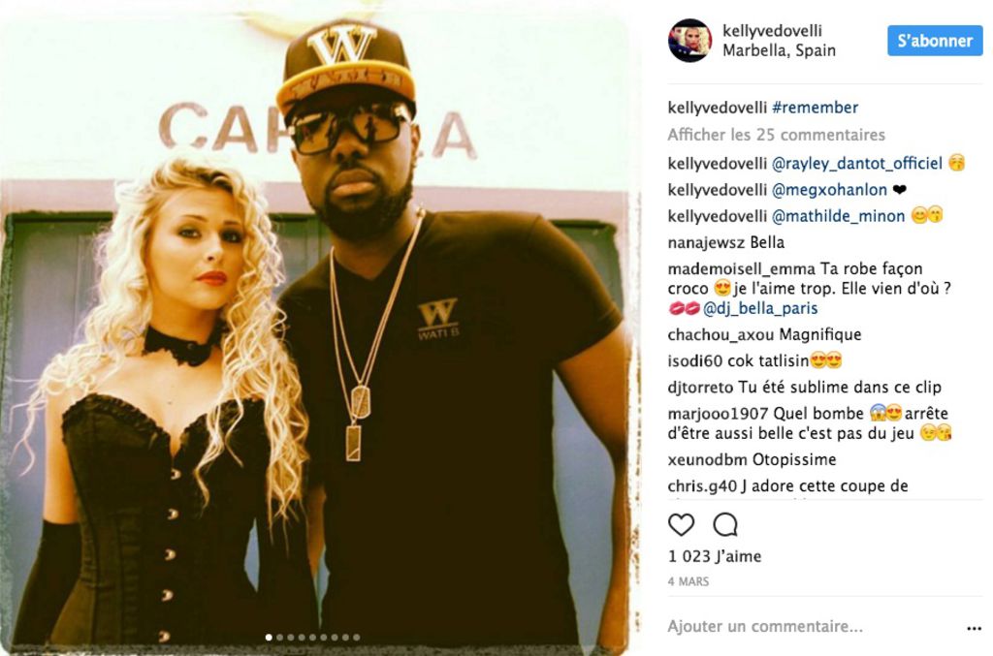Open @rayley_dantot_officiel mention
The width and height of the screenshot is (993, 656).
pos(857,163)
